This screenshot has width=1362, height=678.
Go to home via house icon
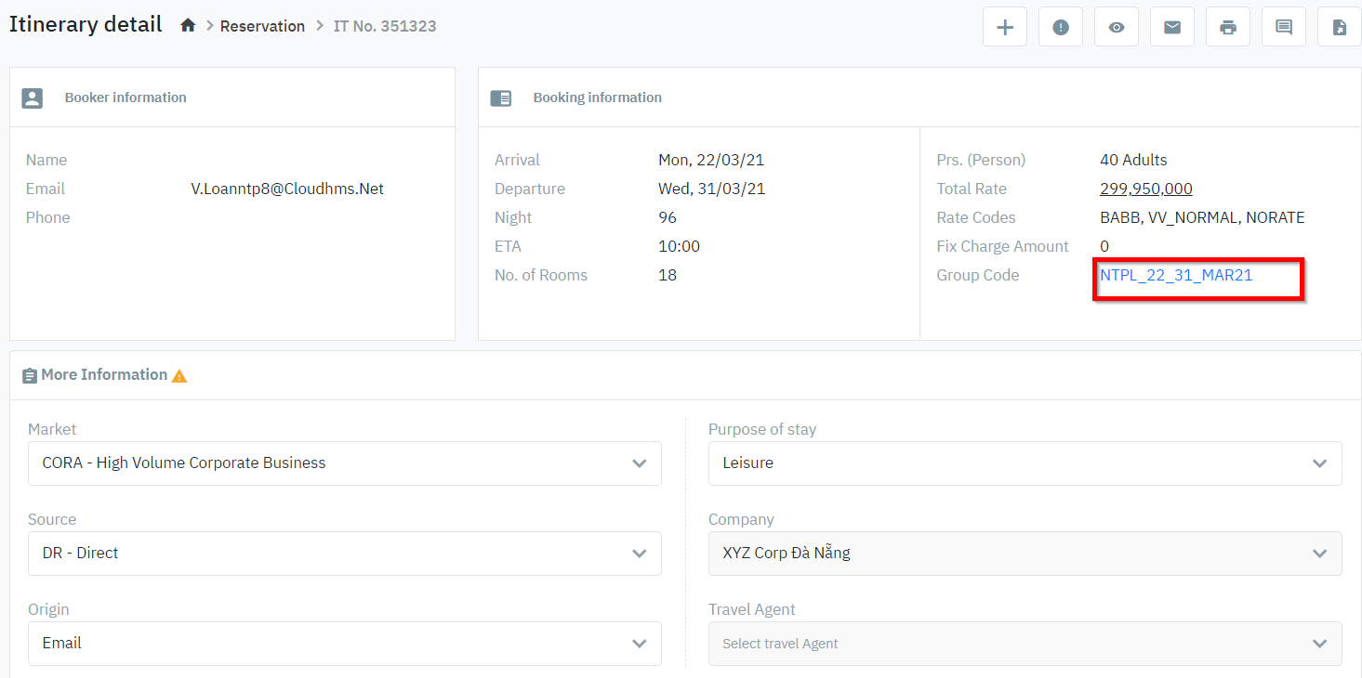point(188,26)
